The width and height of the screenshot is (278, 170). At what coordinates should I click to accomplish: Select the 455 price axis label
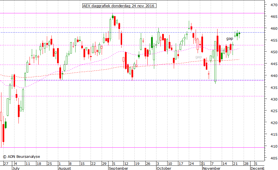tap(274, 40)
